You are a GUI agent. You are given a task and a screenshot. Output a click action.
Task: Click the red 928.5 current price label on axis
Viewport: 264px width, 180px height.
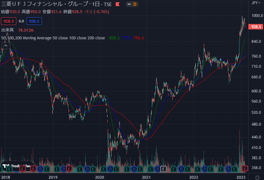[x=256, y=27]
